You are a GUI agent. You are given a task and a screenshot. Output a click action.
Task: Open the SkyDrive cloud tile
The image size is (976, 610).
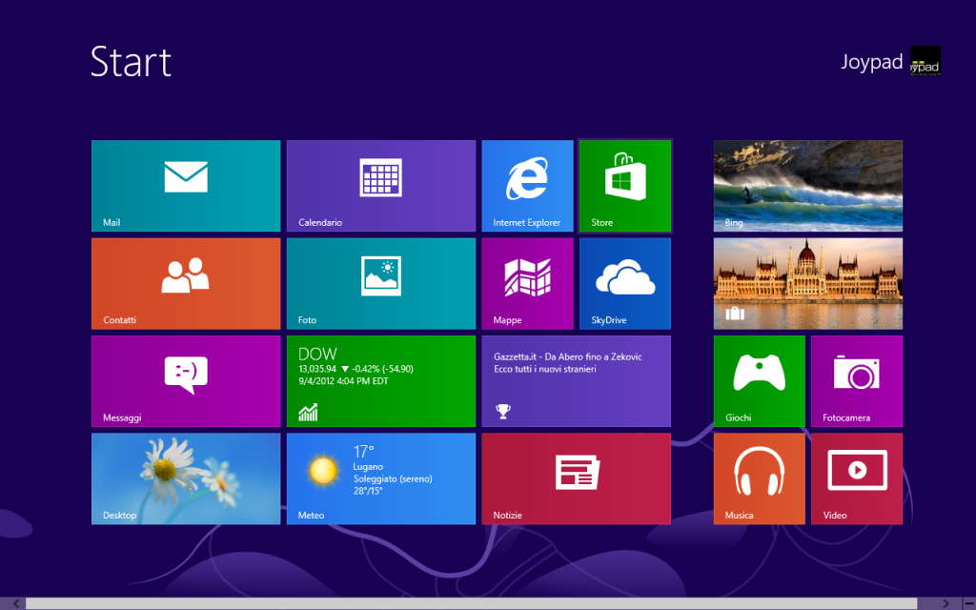tap(625, 283)
